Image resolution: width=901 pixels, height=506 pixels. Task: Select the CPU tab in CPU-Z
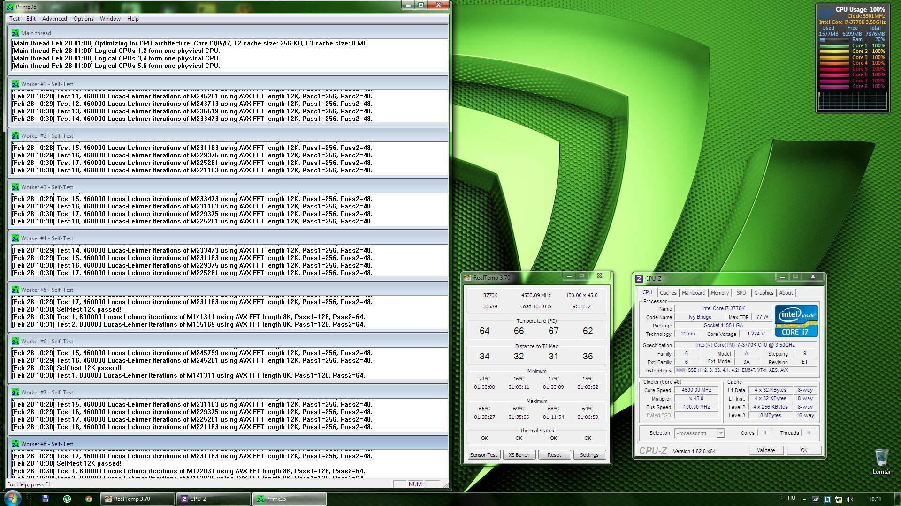point(647,292)
